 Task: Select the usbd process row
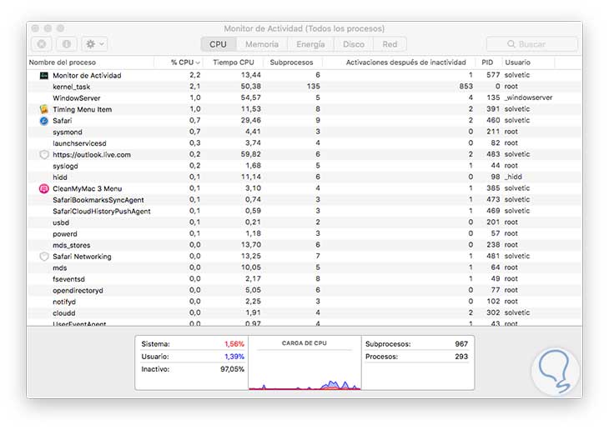(x=304, y=222)
